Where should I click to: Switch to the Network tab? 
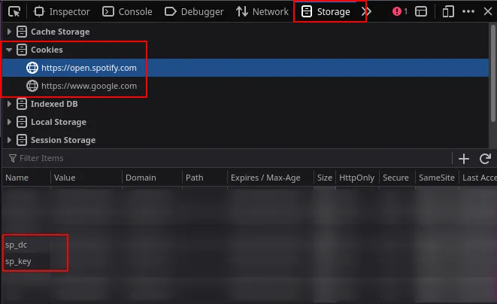point(262,12)
